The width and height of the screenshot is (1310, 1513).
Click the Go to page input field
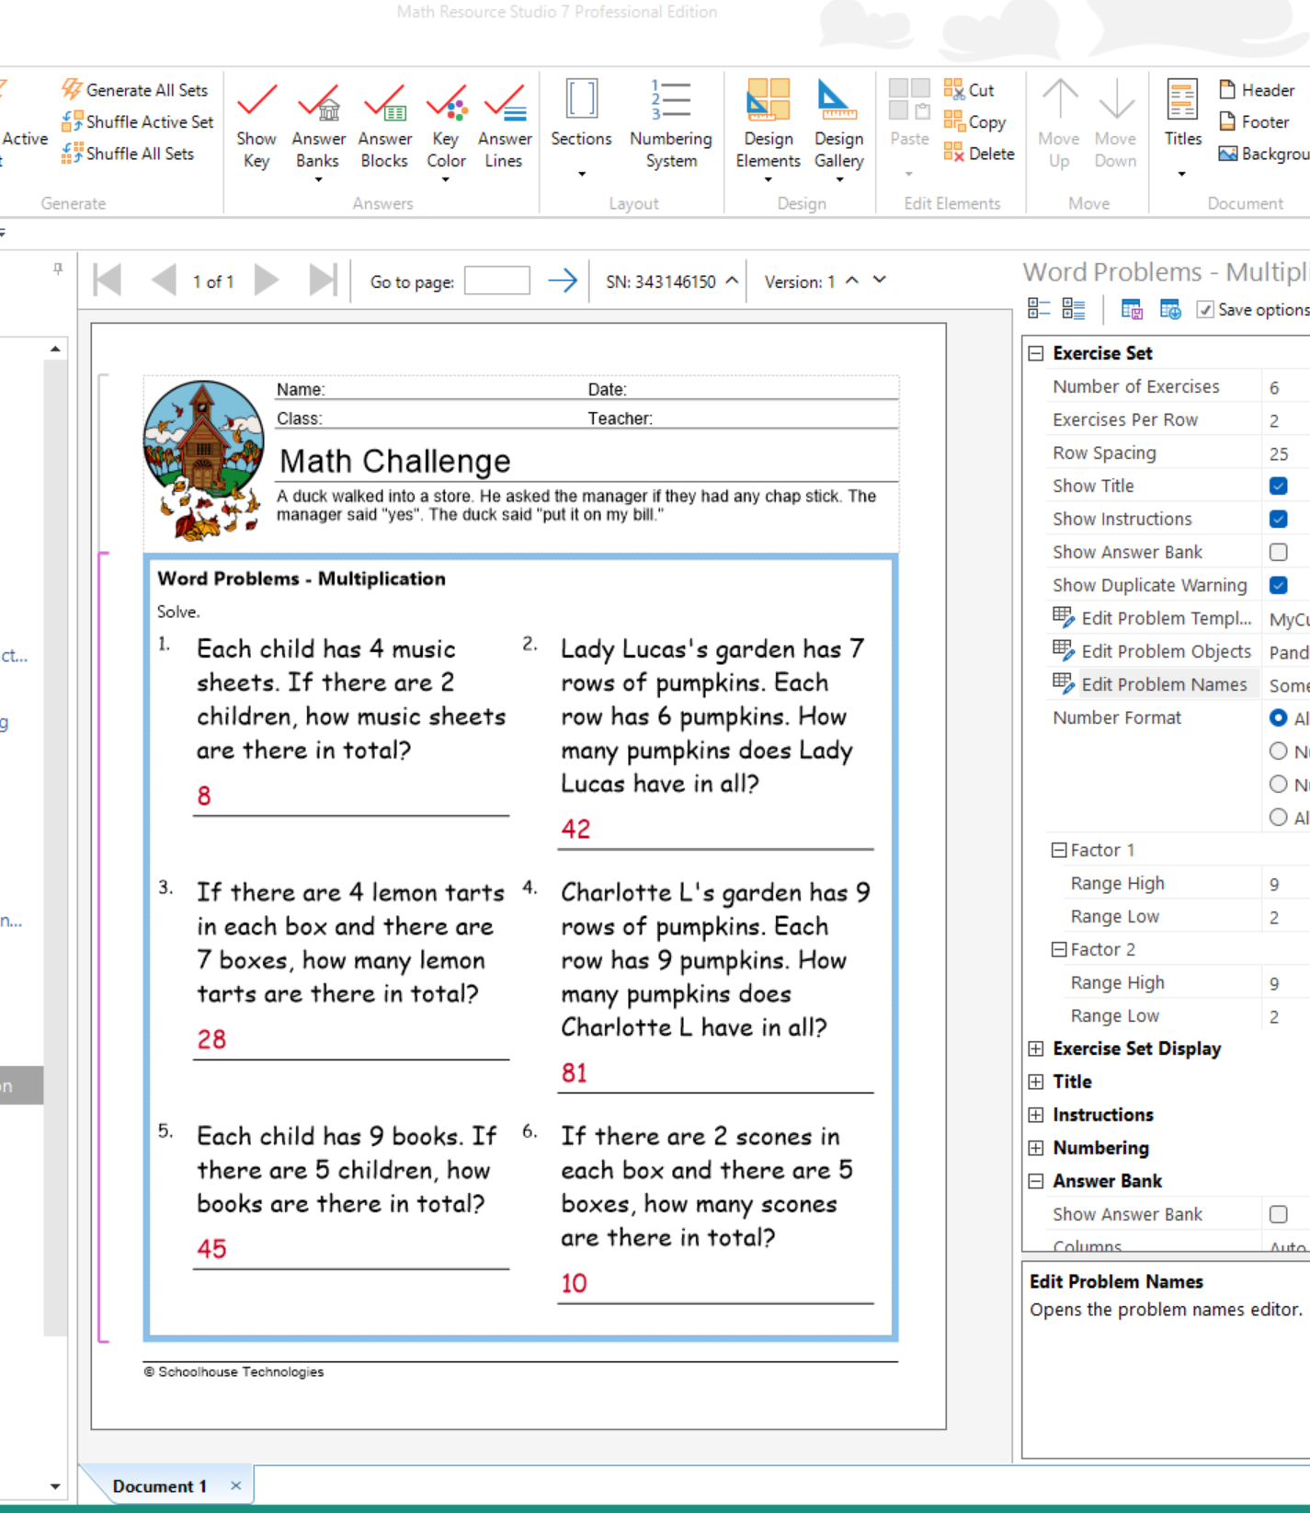pos(496,281)
